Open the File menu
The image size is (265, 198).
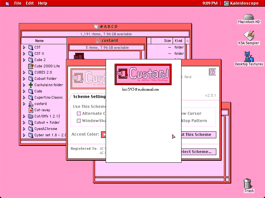(18, 3)
